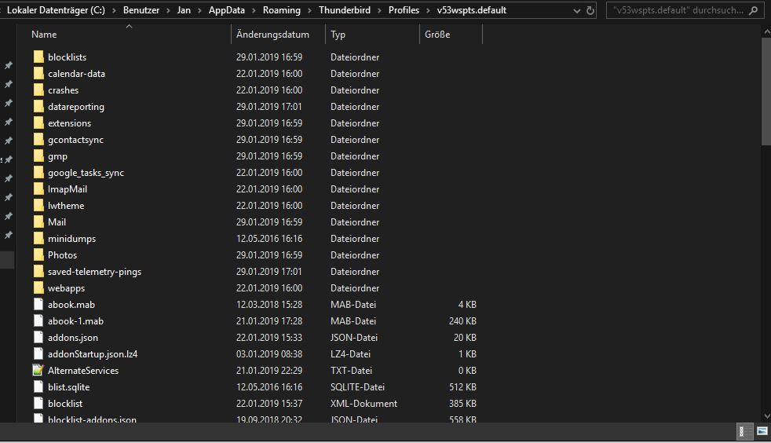Click the abook.mab file icon

[38, 305]
